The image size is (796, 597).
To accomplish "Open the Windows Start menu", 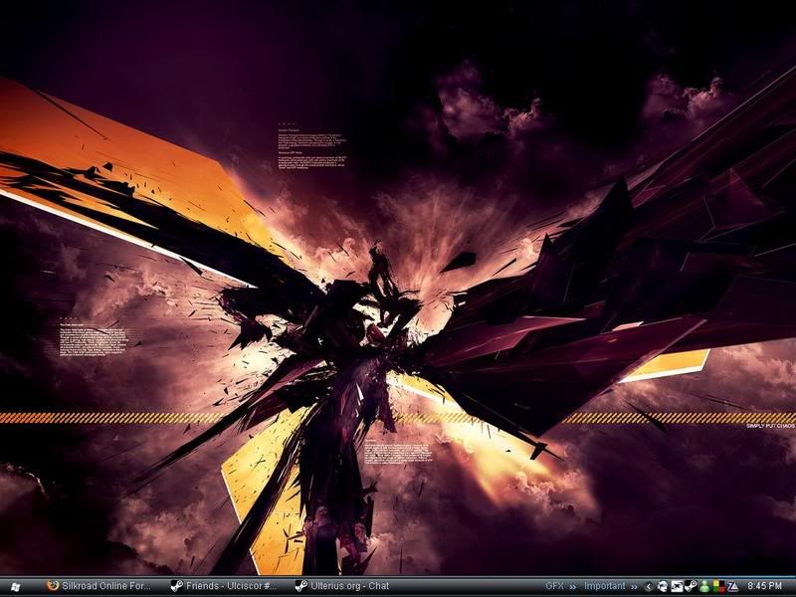I will (x=15, y=586).
